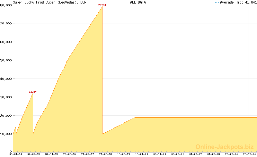257x157 pixels.
Task: Click the 10,000 y-axis label
Action: (x=6, y=134)
